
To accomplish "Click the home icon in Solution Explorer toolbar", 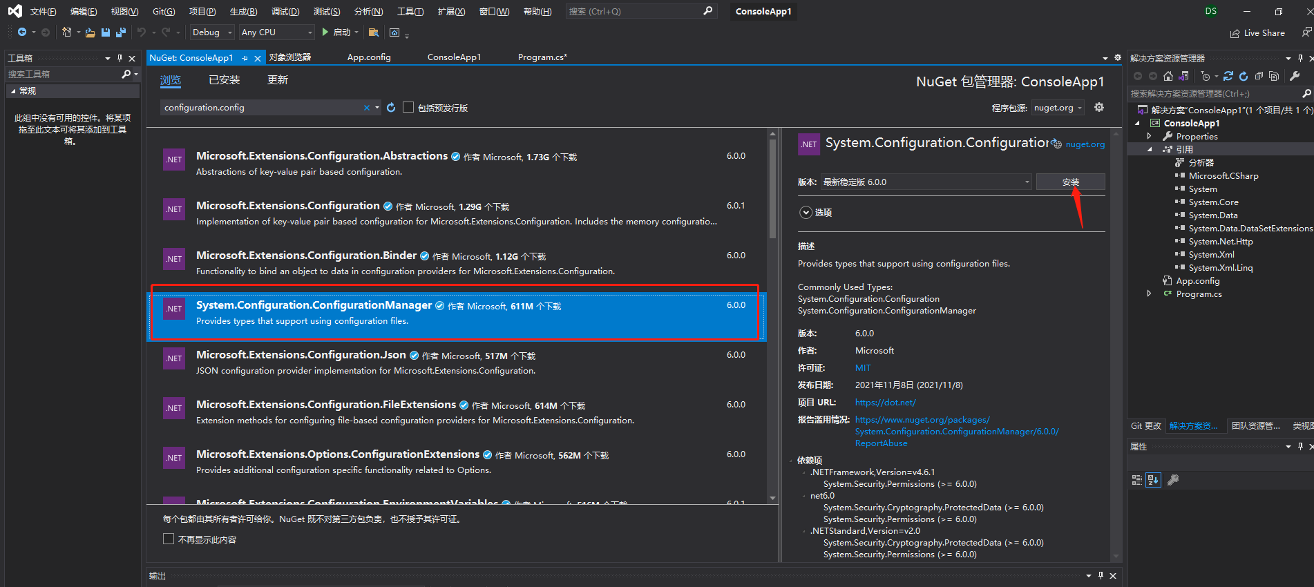I will tap(1168, 76).
